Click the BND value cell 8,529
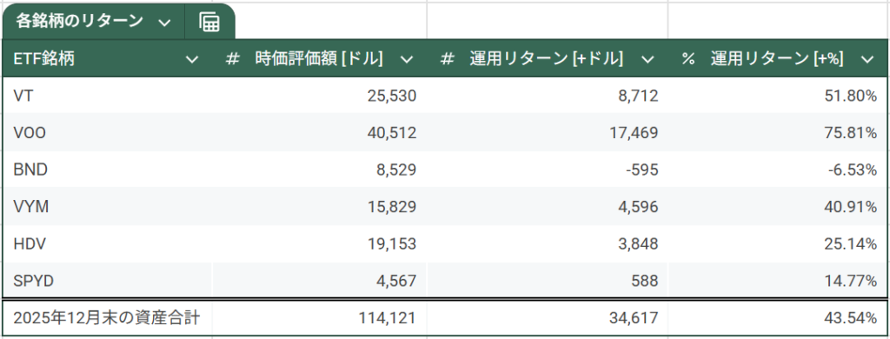This screenshot has width=890, height=339. pos(320,169)
